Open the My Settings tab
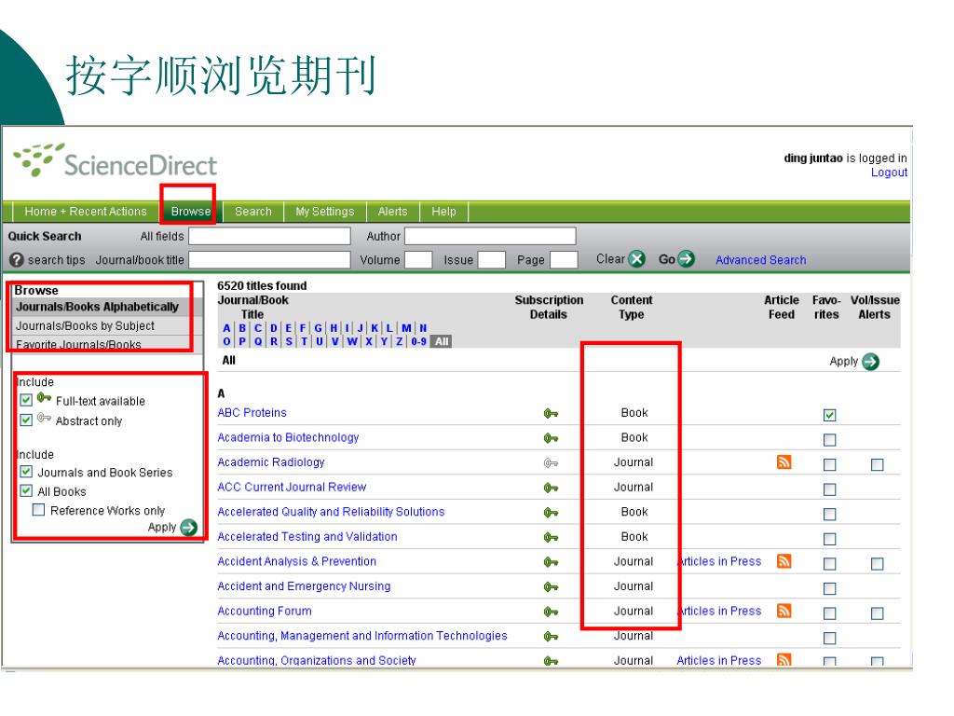This screenshot has height=716, width=954. (x=325, y=212)
